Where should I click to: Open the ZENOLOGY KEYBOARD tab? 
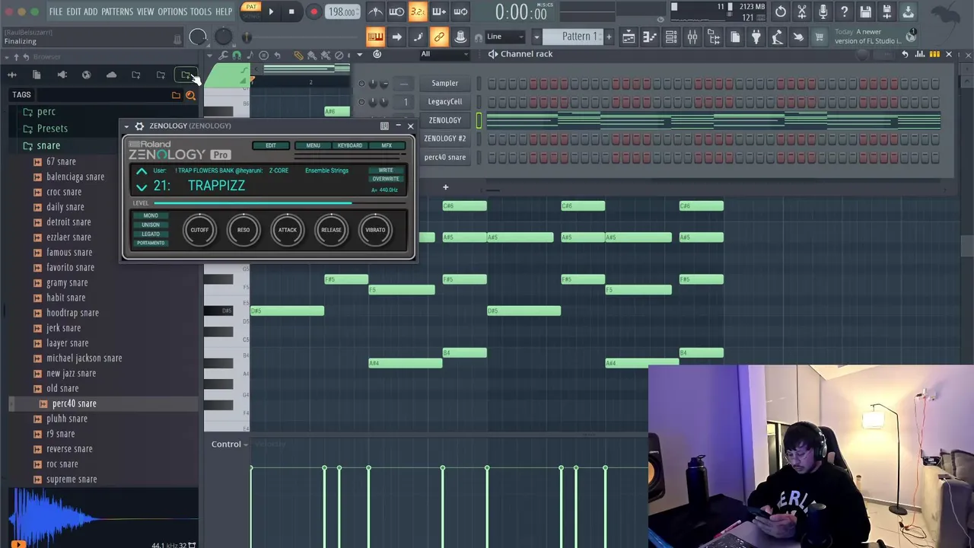[350, 145]
